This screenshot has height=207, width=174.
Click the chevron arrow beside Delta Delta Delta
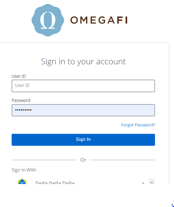(143, 183)
